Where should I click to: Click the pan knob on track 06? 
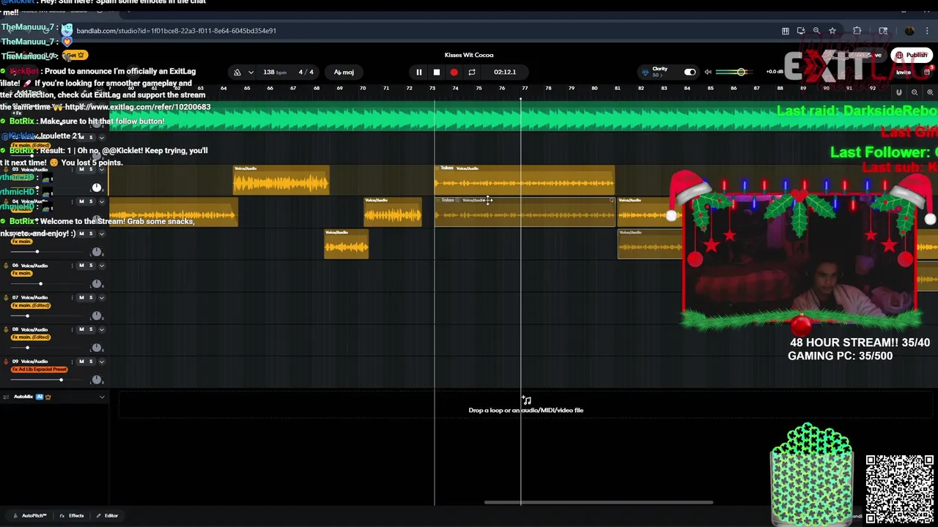point(96,284)
